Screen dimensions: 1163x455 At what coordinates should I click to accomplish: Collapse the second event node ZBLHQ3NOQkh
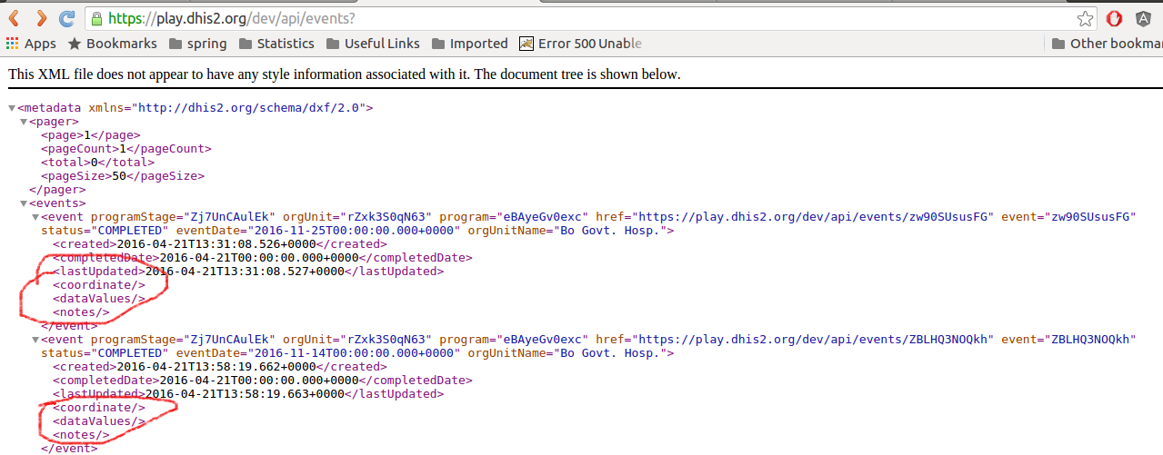pos(35,340)
